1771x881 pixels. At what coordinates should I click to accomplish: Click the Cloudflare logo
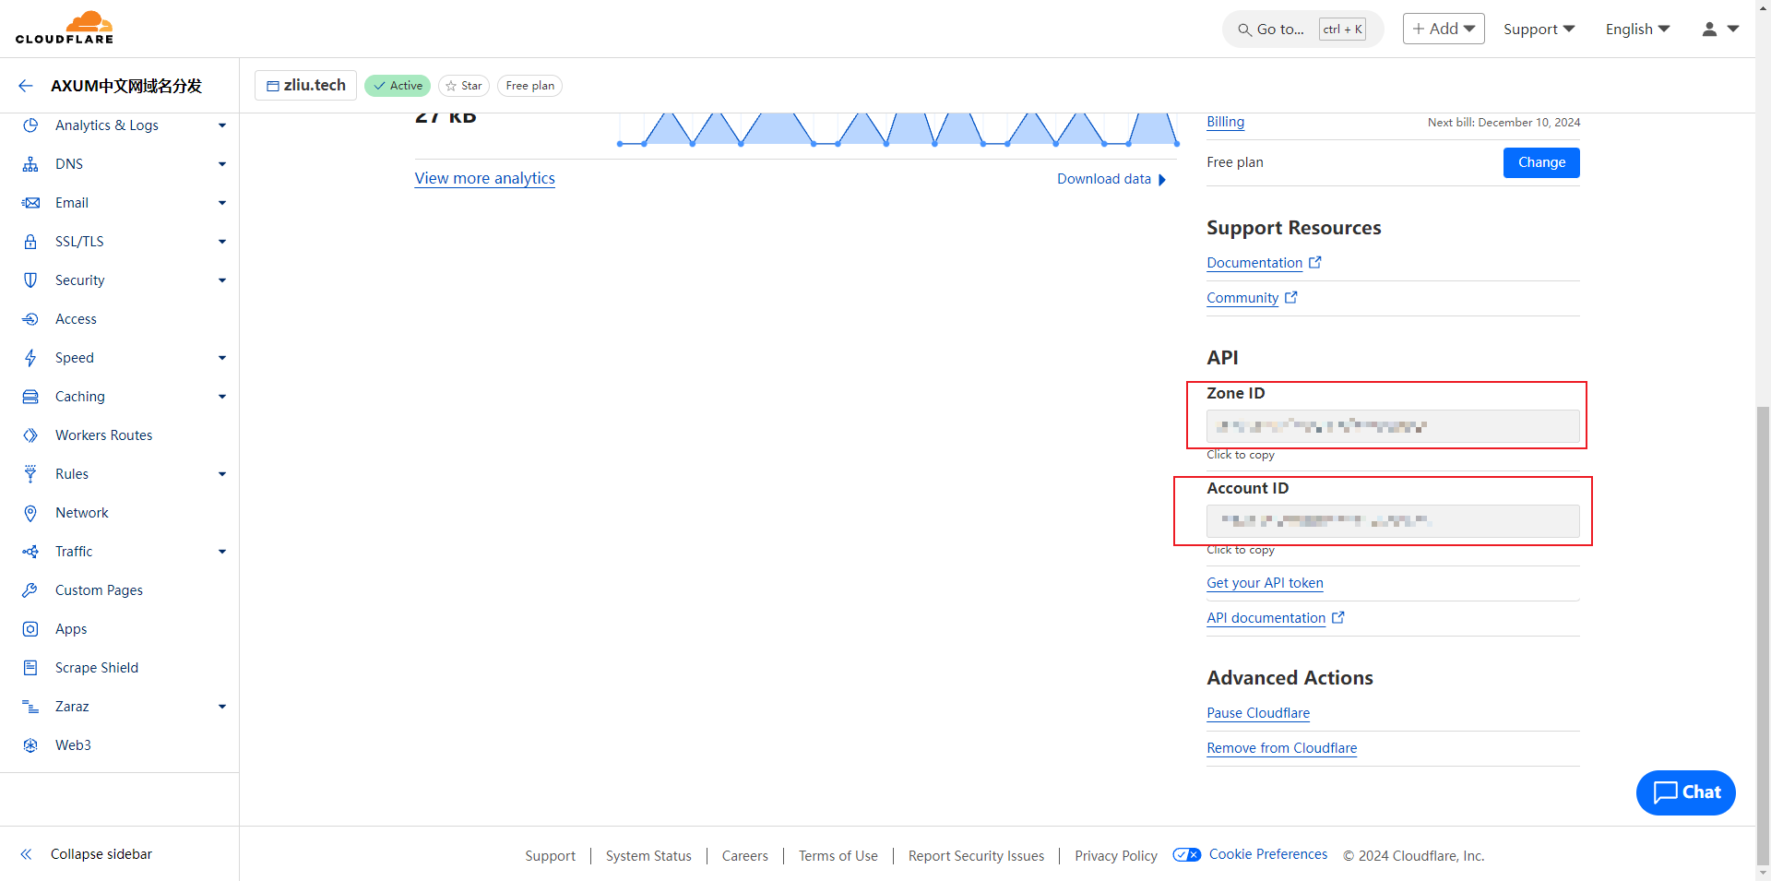coord(65,28)
